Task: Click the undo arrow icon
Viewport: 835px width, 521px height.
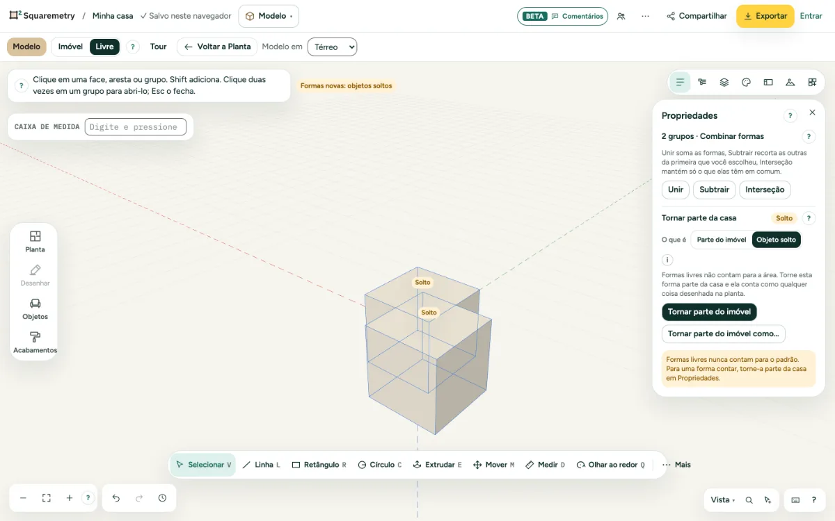Action: point(116,498)
